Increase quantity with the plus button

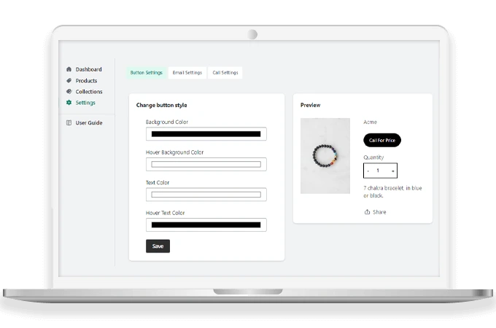coord(392,171)
